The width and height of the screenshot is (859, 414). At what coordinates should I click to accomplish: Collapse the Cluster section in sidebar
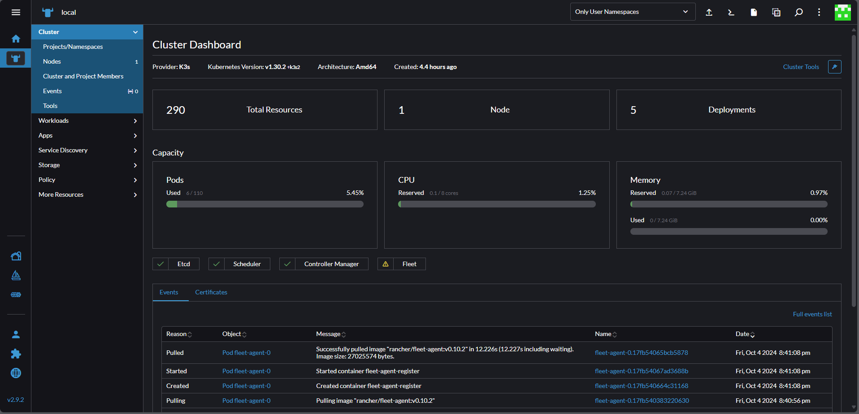pos(135,32)
